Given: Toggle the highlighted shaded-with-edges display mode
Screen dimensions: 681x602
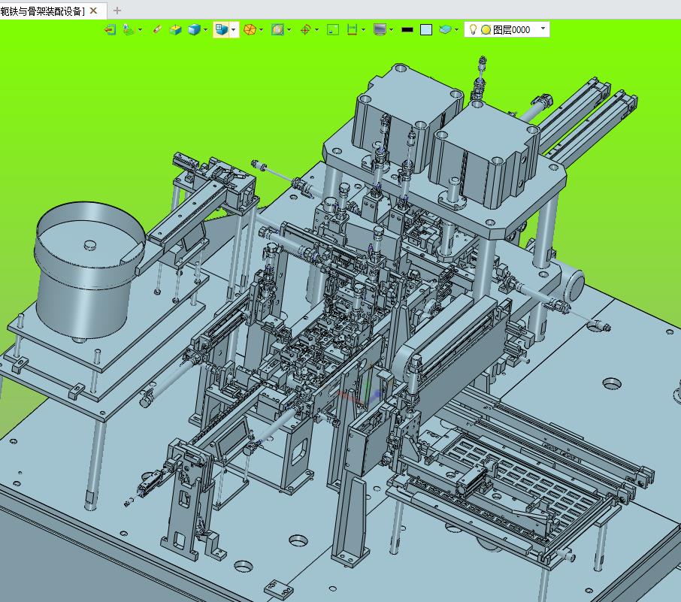Looking at the screenshot, I should click(222, 29).
